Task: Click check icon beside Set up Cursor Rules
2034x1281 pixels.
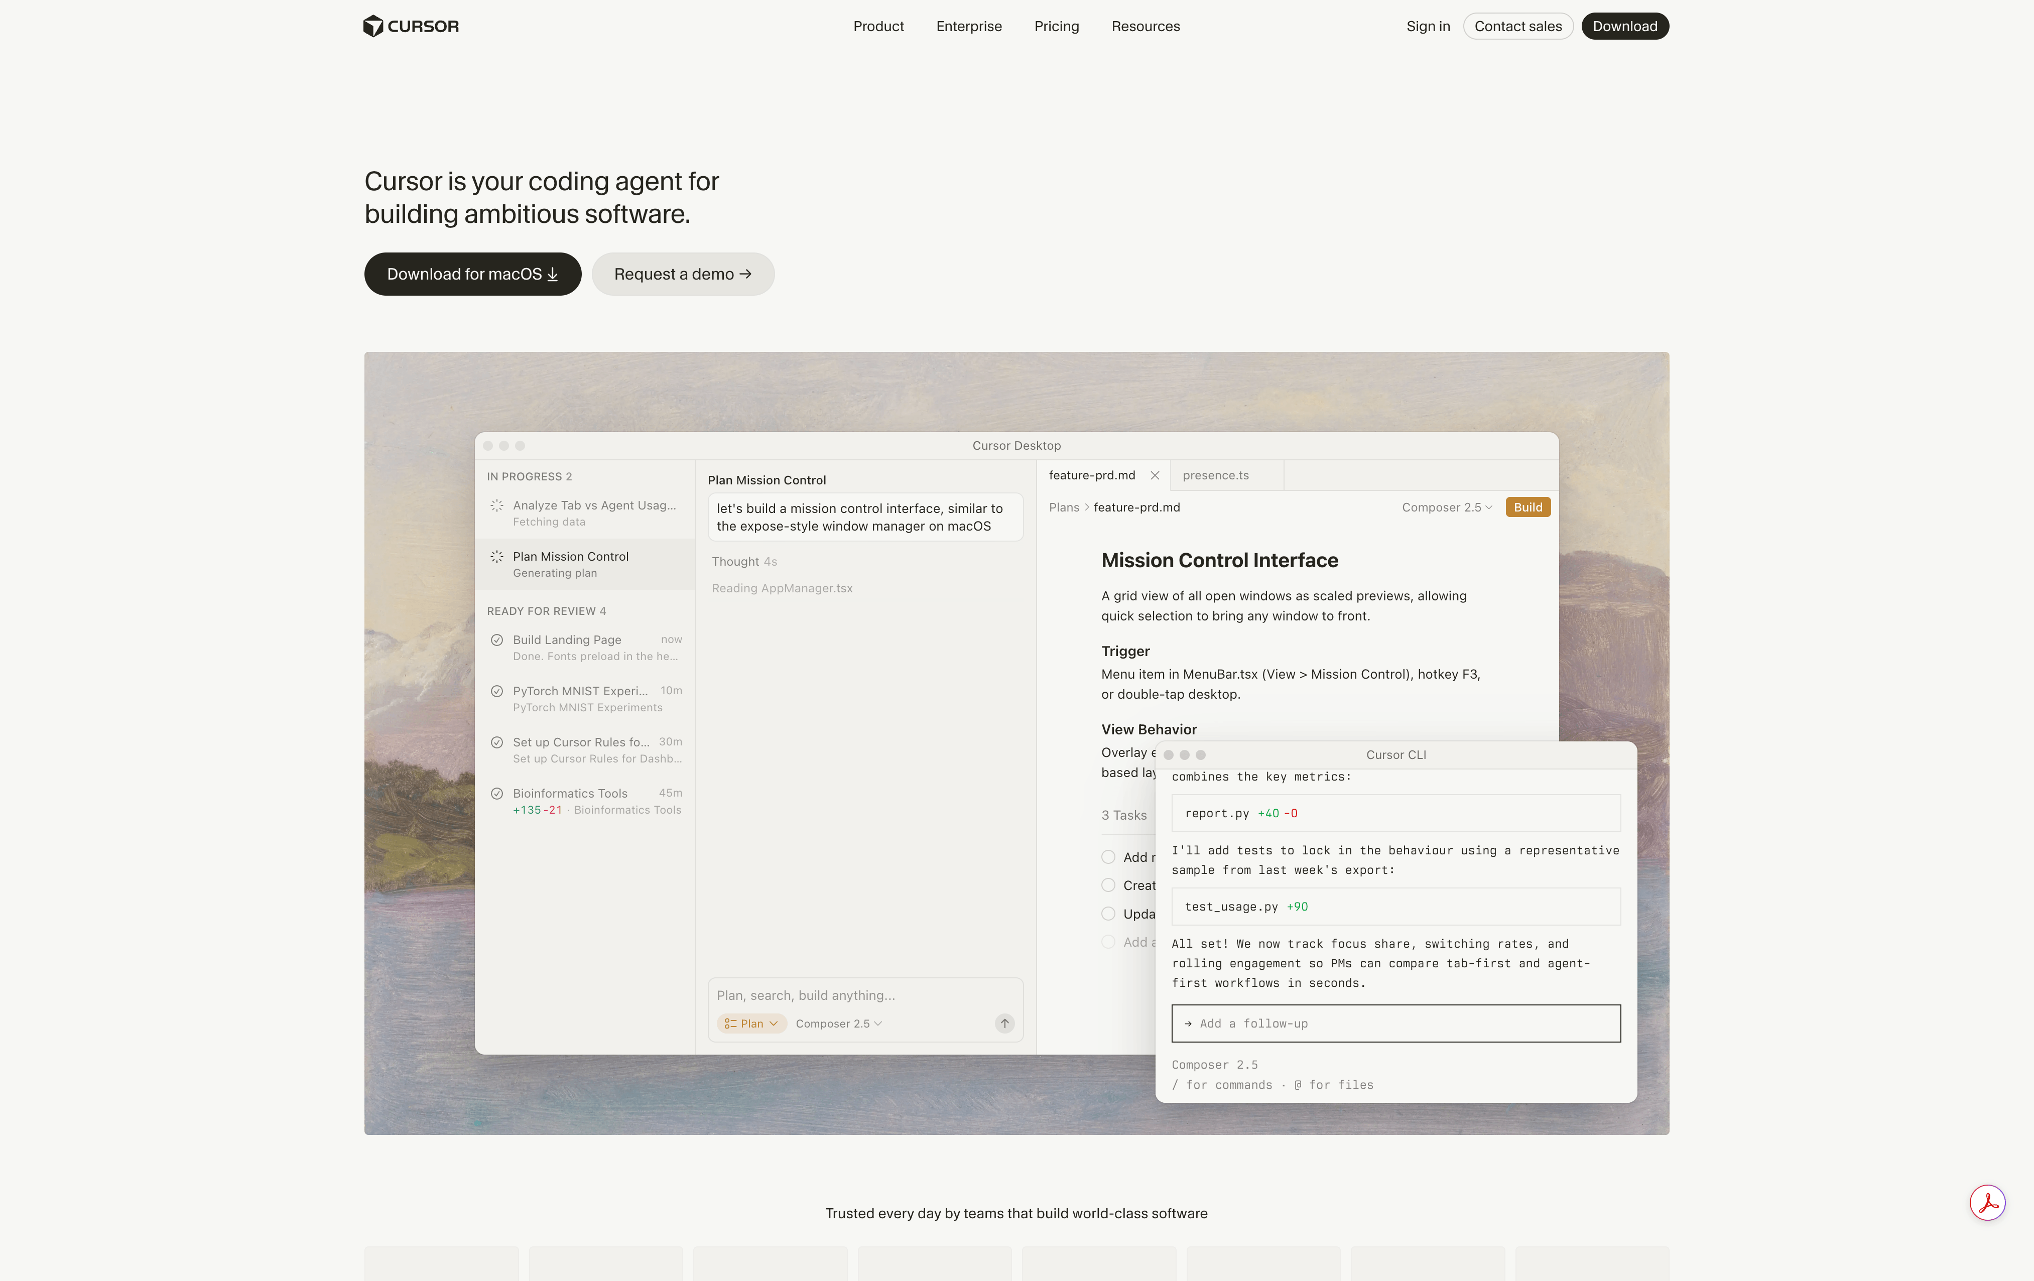Action: pyautogui.click(x=496, y=742)
